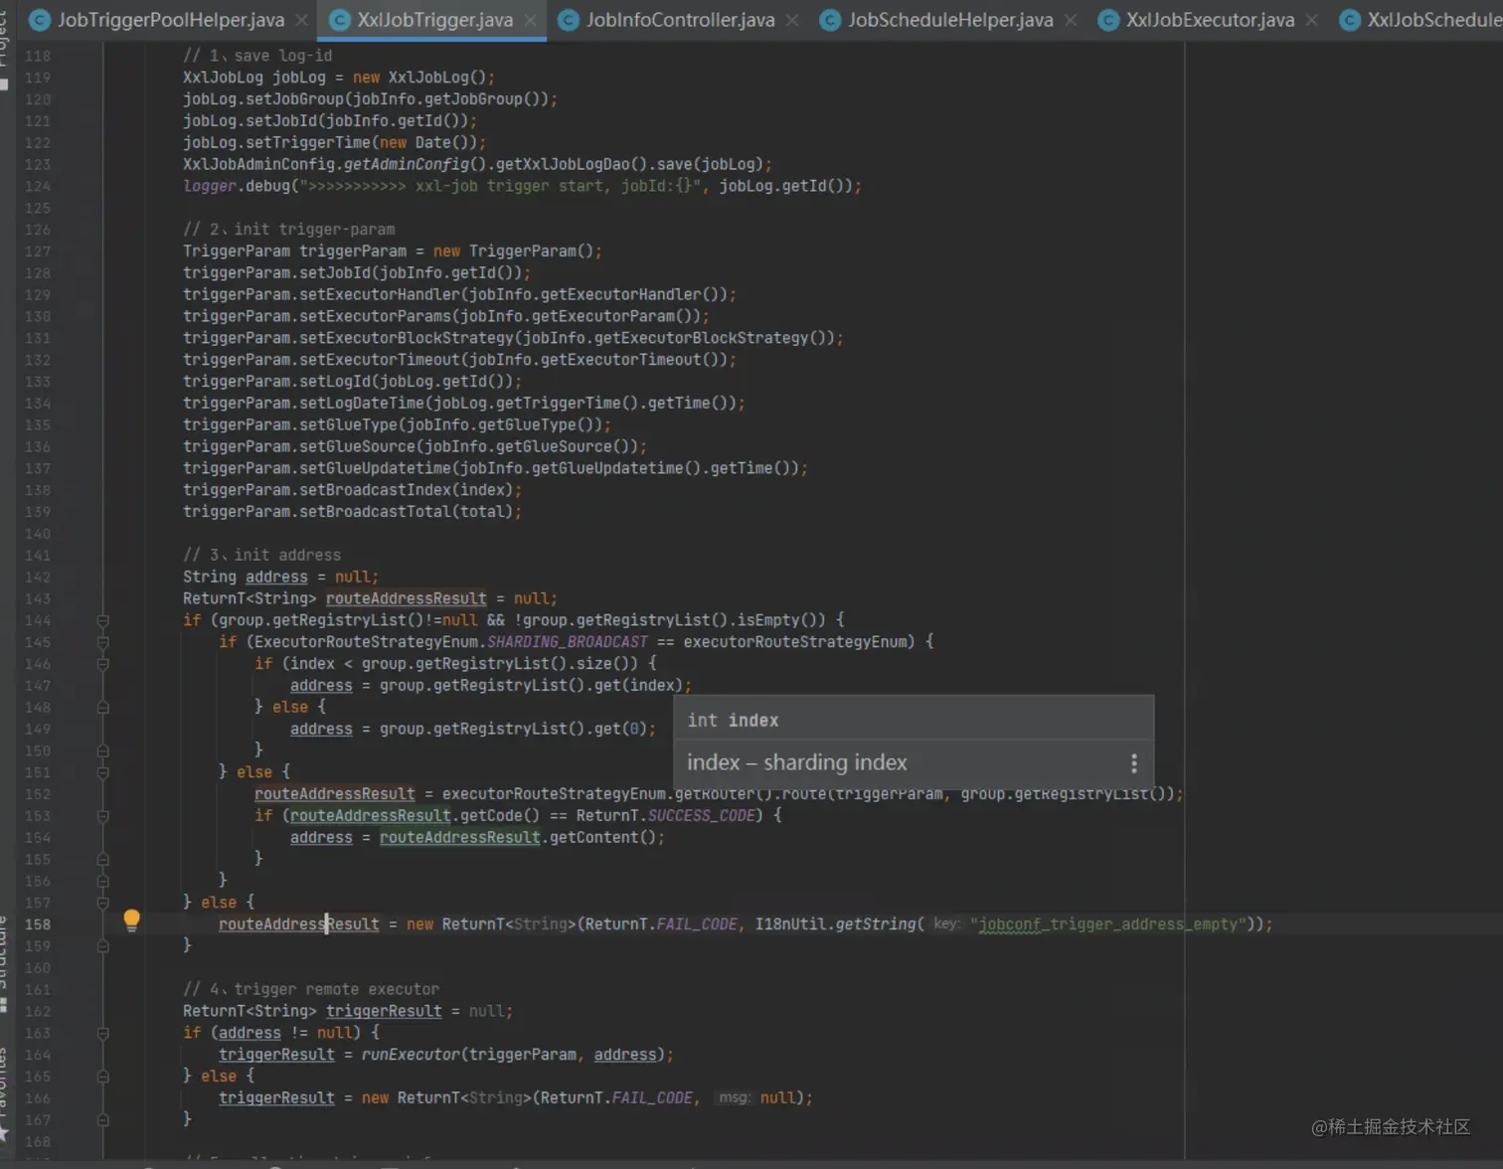Select the partially shown XxlJobSchedule tab

click(x=1419, y=20)
